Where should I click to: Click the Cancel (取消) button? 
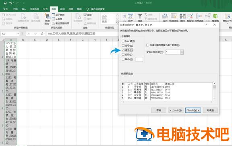pos(159,110)
